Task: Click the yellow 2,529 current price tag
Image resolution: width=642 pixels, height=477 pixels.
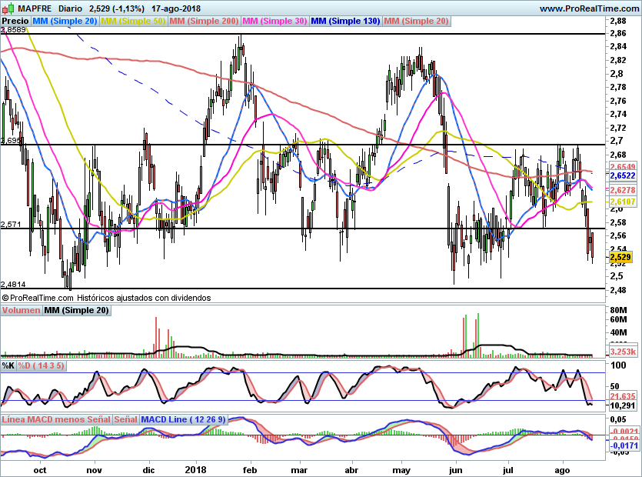Action: tap(620, 257)
